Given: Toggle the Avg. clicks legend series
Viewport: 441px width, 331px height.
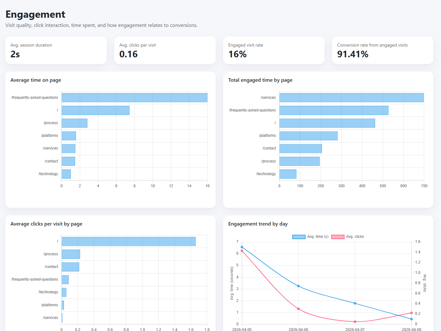Looking at the screenshot, I should point(355,237).
